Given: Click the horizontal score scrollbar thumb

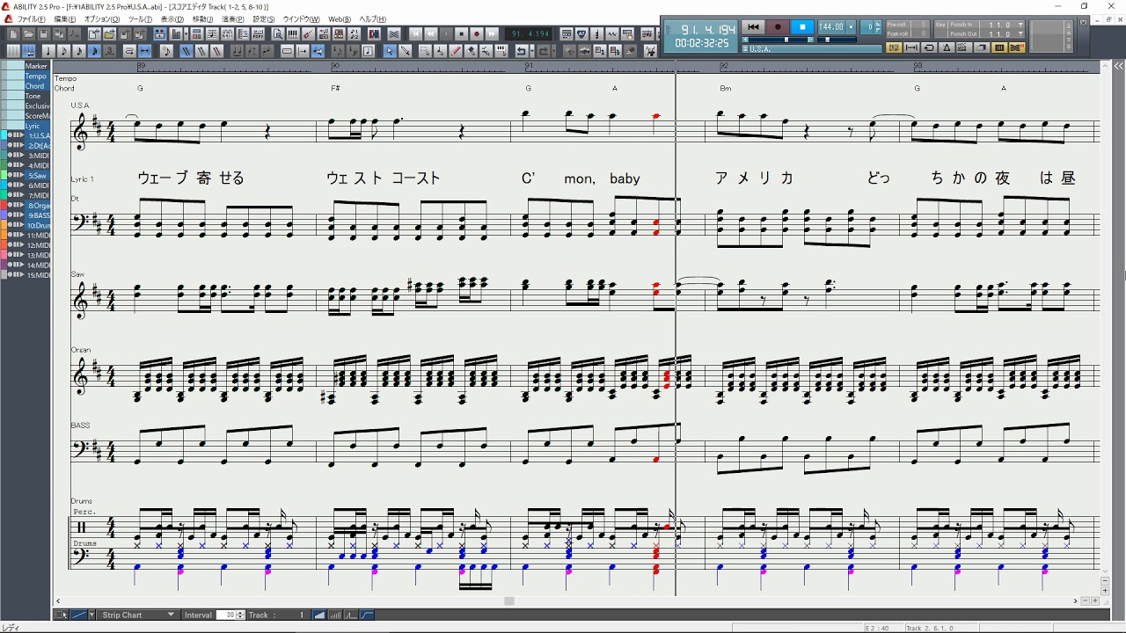Looking at the screenshot, I should click(508, 601).
